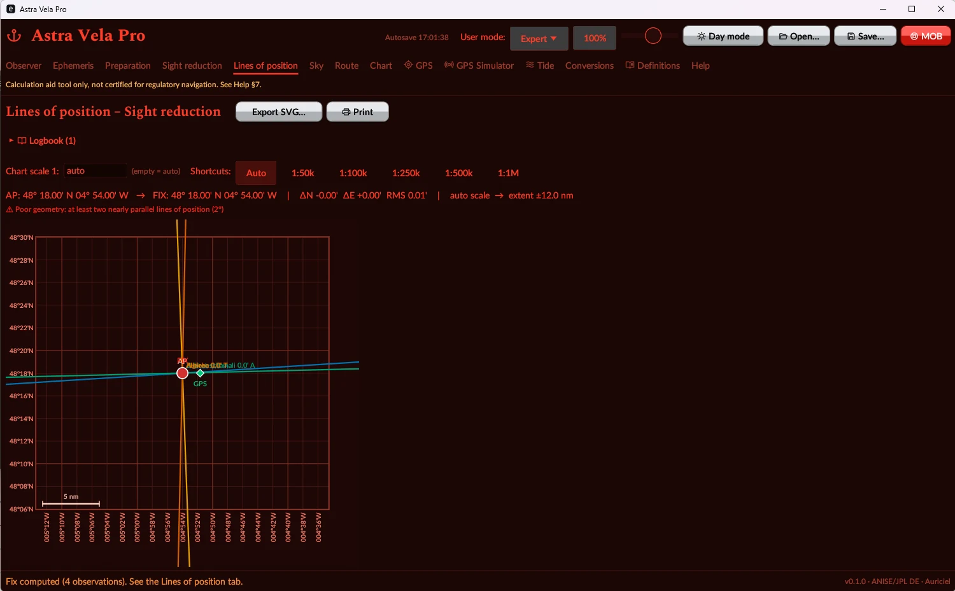This screenshot has width=955, height=591.
Task: Click the green GPS diamond marker on chart
Action: (200, 373)
